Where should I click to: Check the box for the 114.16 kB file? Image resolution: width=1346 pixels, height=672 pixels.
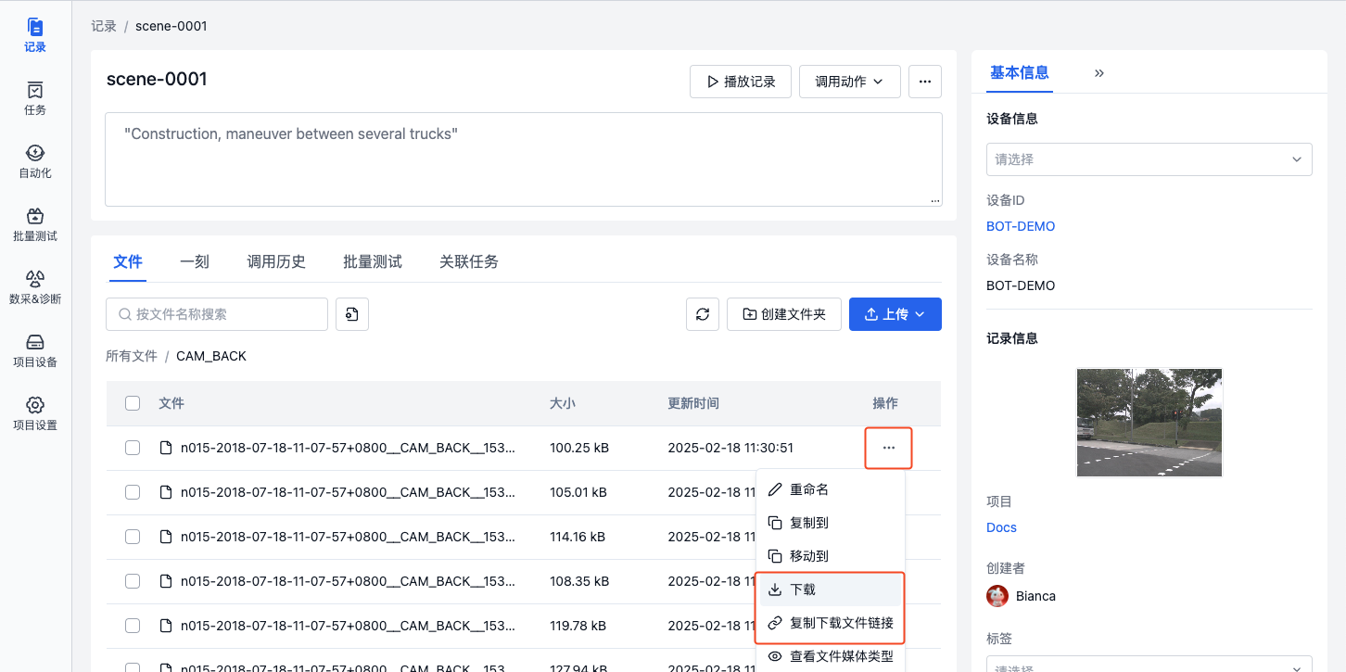point(133,537)
